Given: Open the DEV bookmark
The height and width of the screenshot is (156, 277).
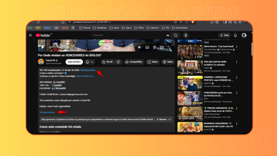Looking at the screenshot, I should click(38, 28).
